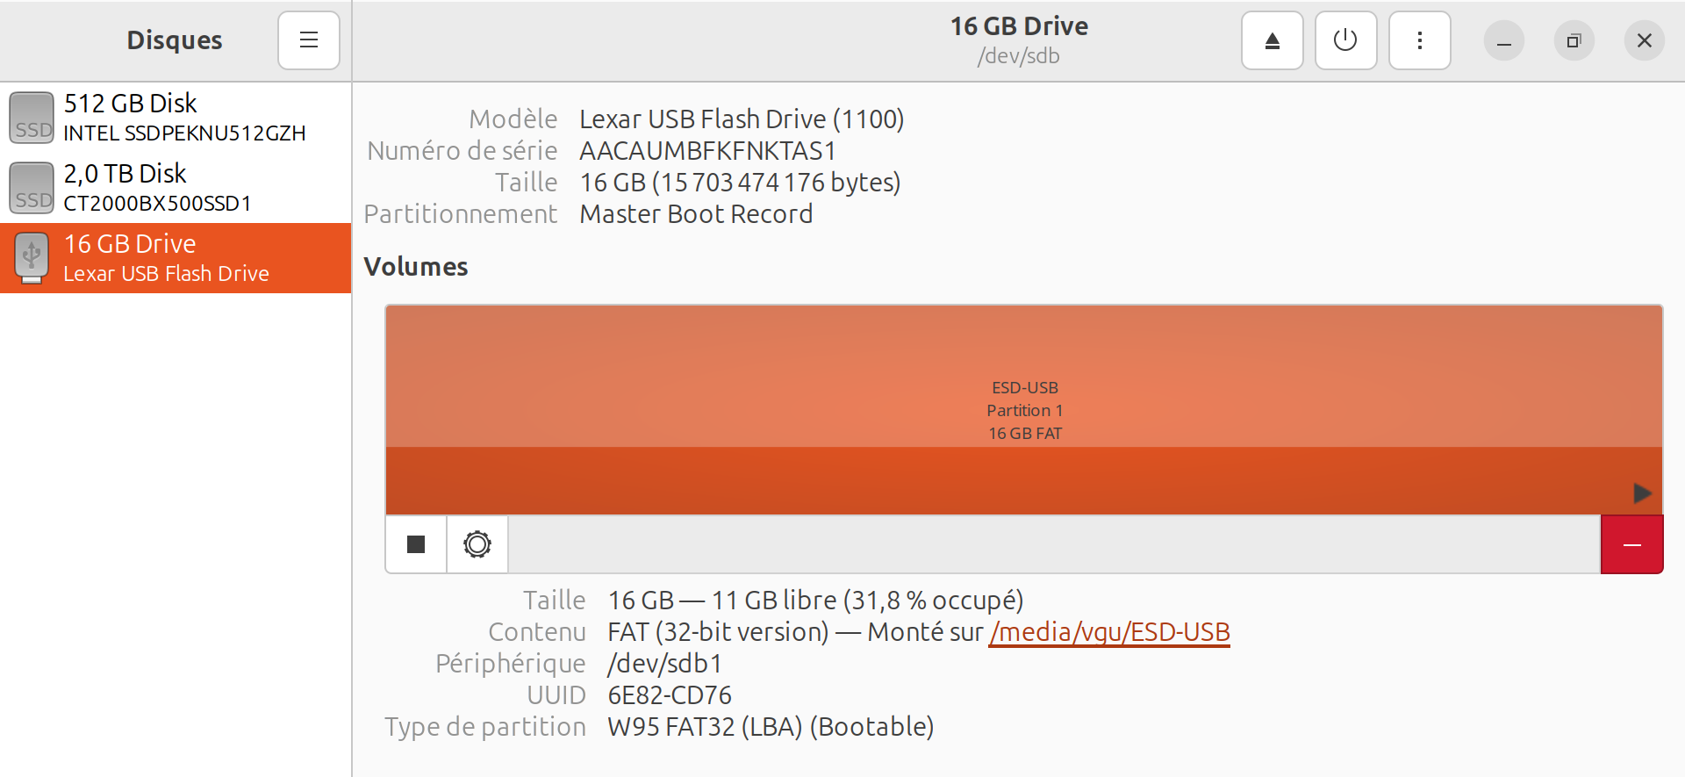The width and height of the screenshot is (1685, 777).
Task: Eject the 16 GB Drive
Action: point(1272,40)
